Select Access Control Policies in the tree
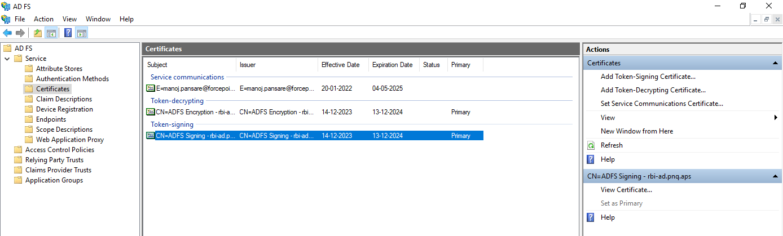 (x=60, y=150)
